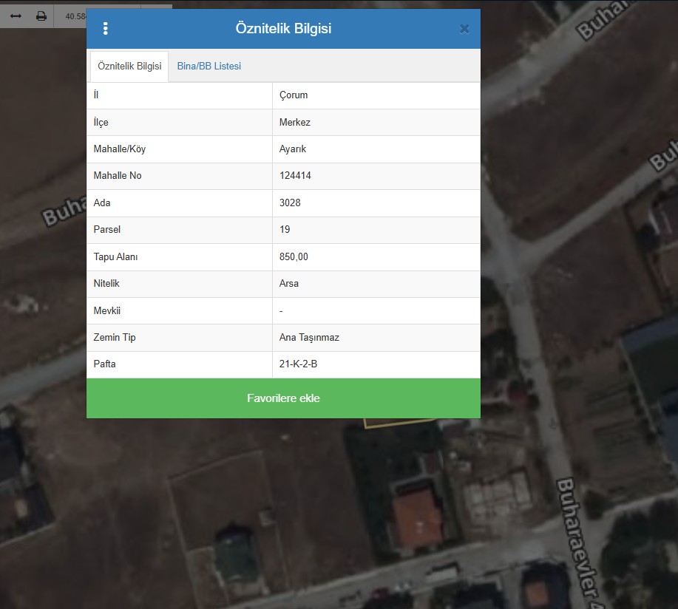Viewport: 678px width, 609px height.
Task: Click the printer icon in toolbar
Action: [41, 16]
